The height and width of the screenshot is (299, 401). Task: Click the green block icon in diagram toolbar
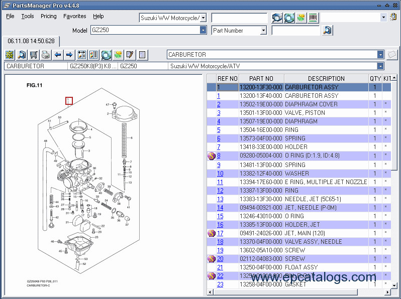coord(118,55)
